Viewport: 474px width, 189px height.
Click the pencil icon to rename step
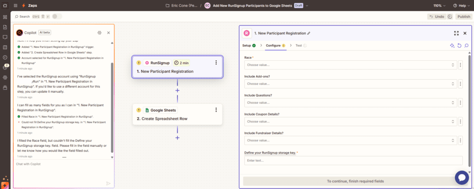coord(309,33)
